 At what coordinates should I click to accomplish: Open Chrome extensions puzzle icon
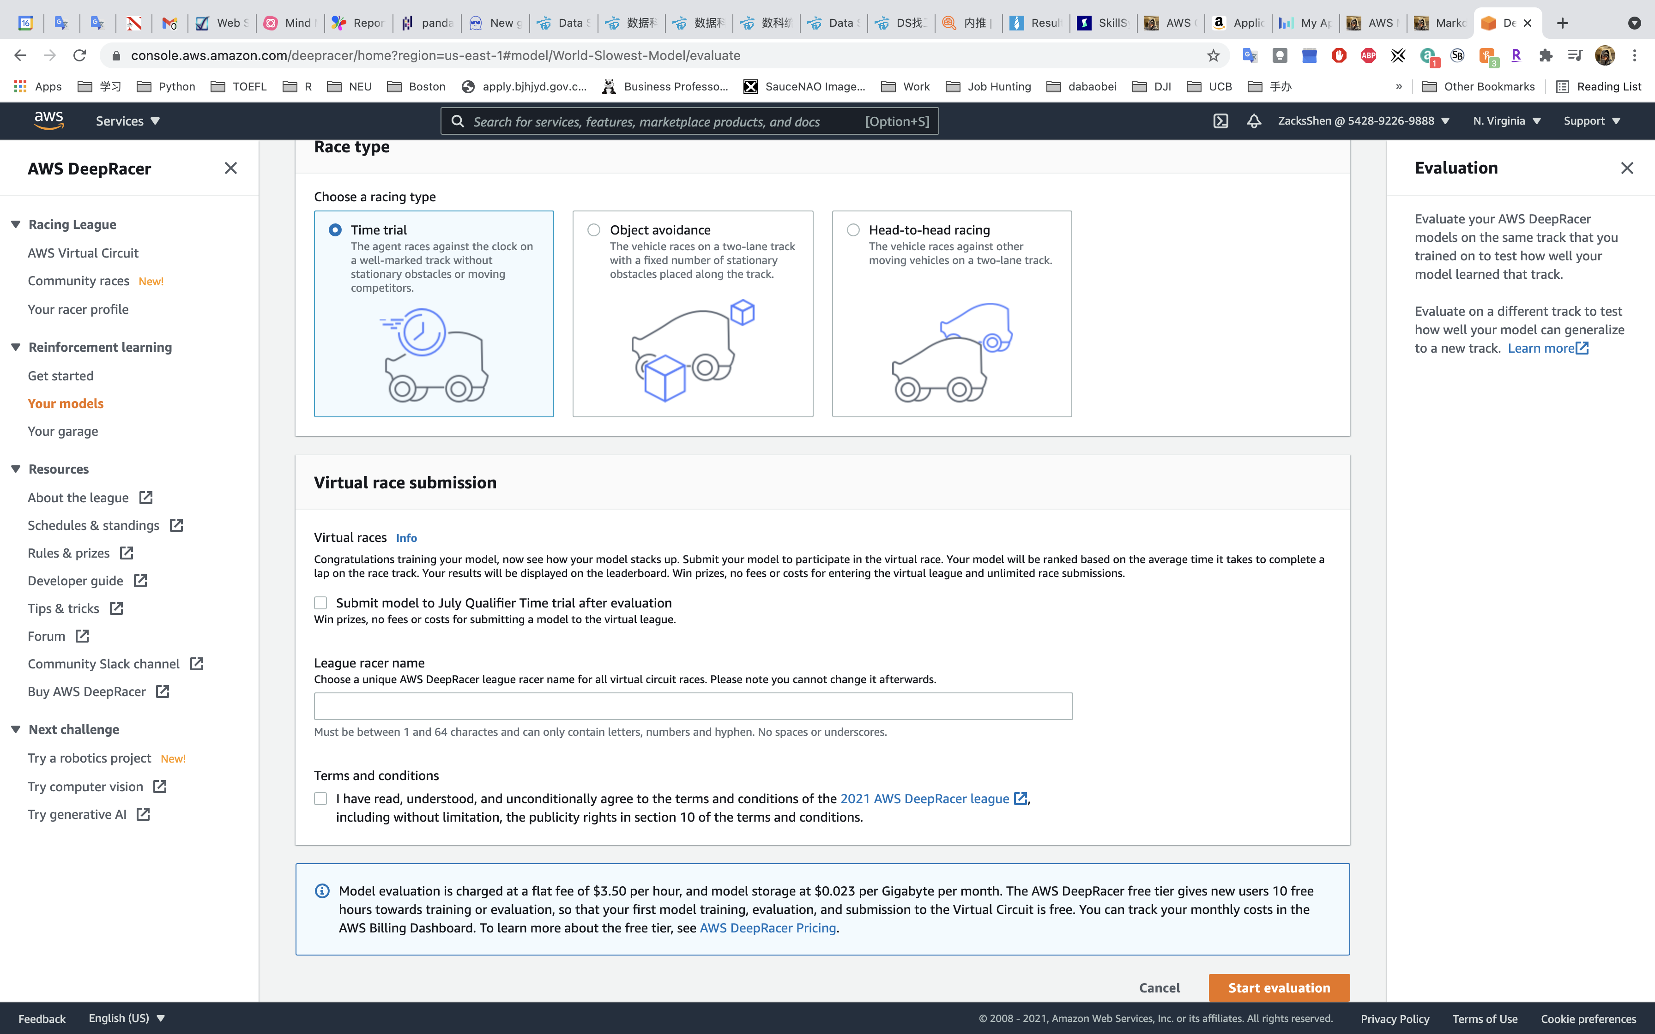1546,55
